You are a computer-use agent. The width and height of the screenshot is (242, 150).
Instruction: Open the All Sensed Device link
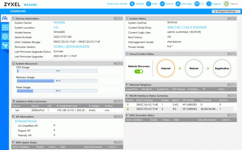[x=25, y=121]
